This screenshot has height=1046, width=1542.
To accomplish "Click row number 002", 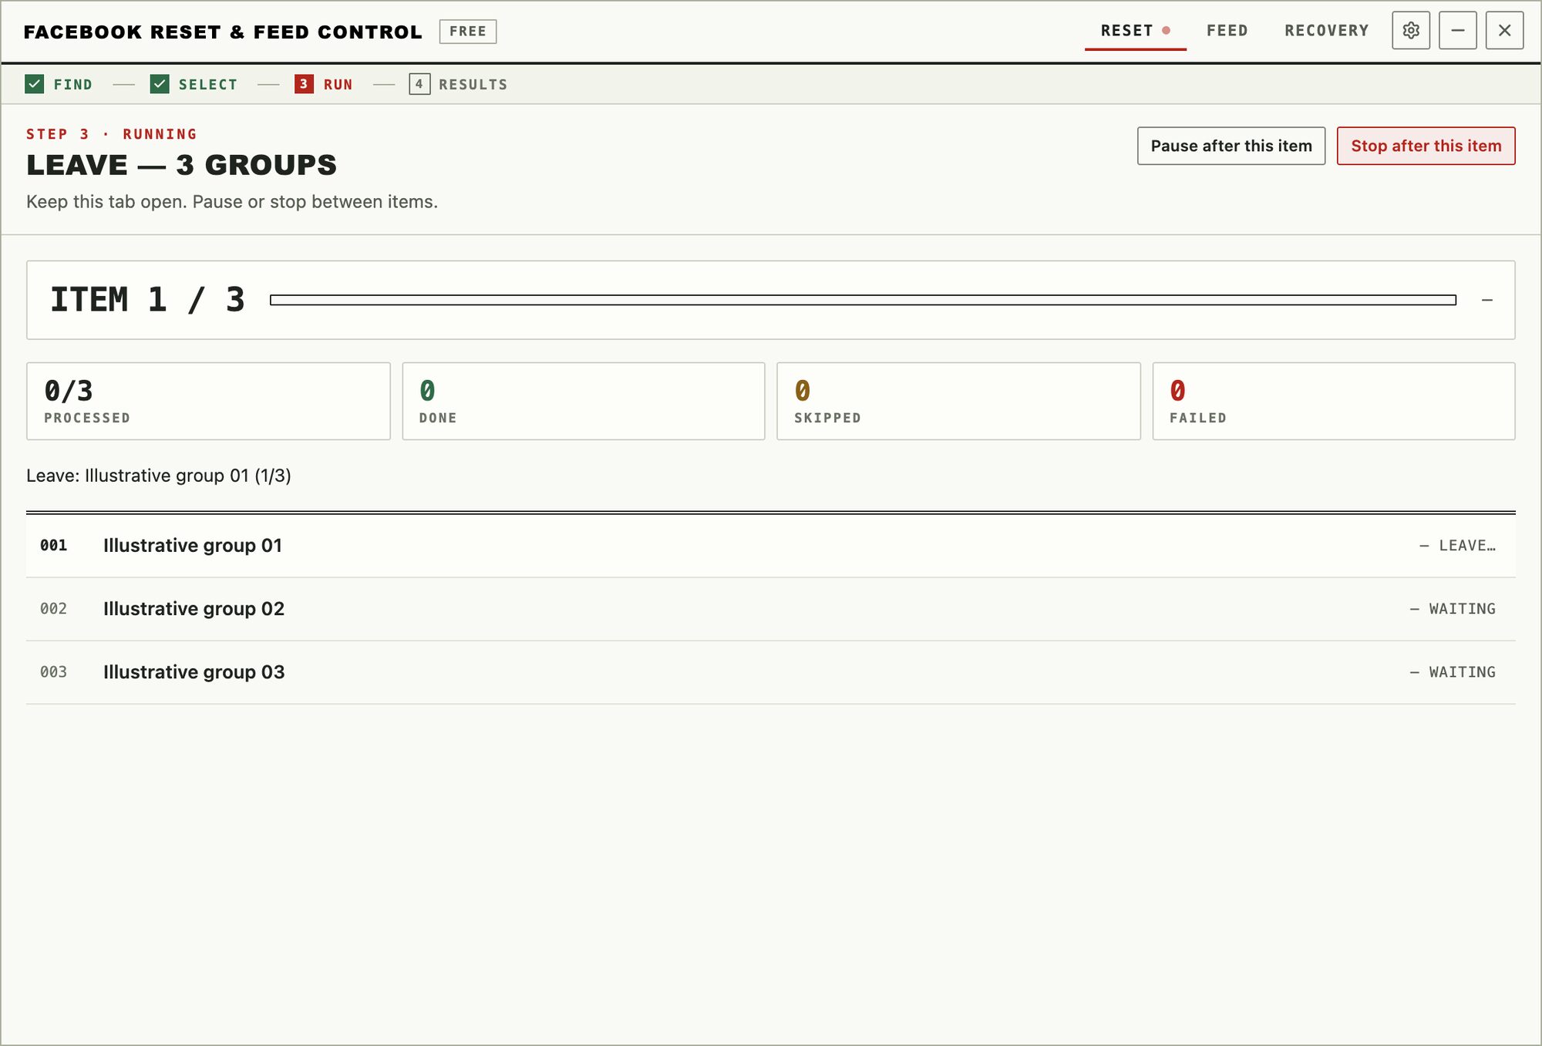I will pos(54,609).
